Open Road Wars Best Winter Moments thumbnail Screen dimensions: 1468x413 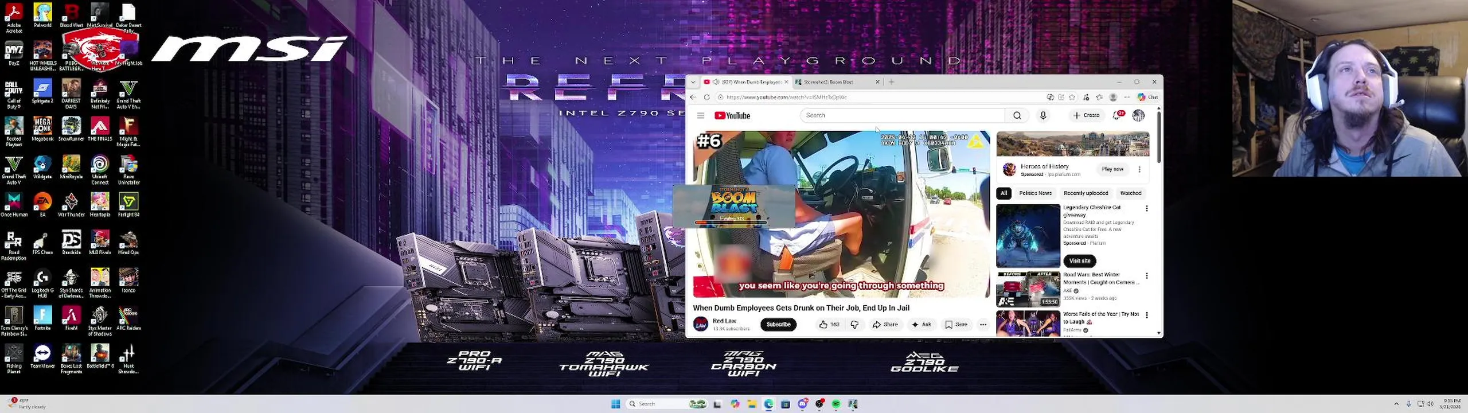tap(1028, 289)
